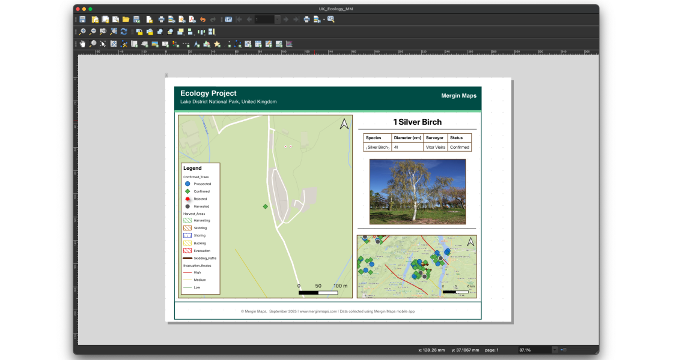
Task: Activate the Pan Layout tool
Action: [82, 43]
